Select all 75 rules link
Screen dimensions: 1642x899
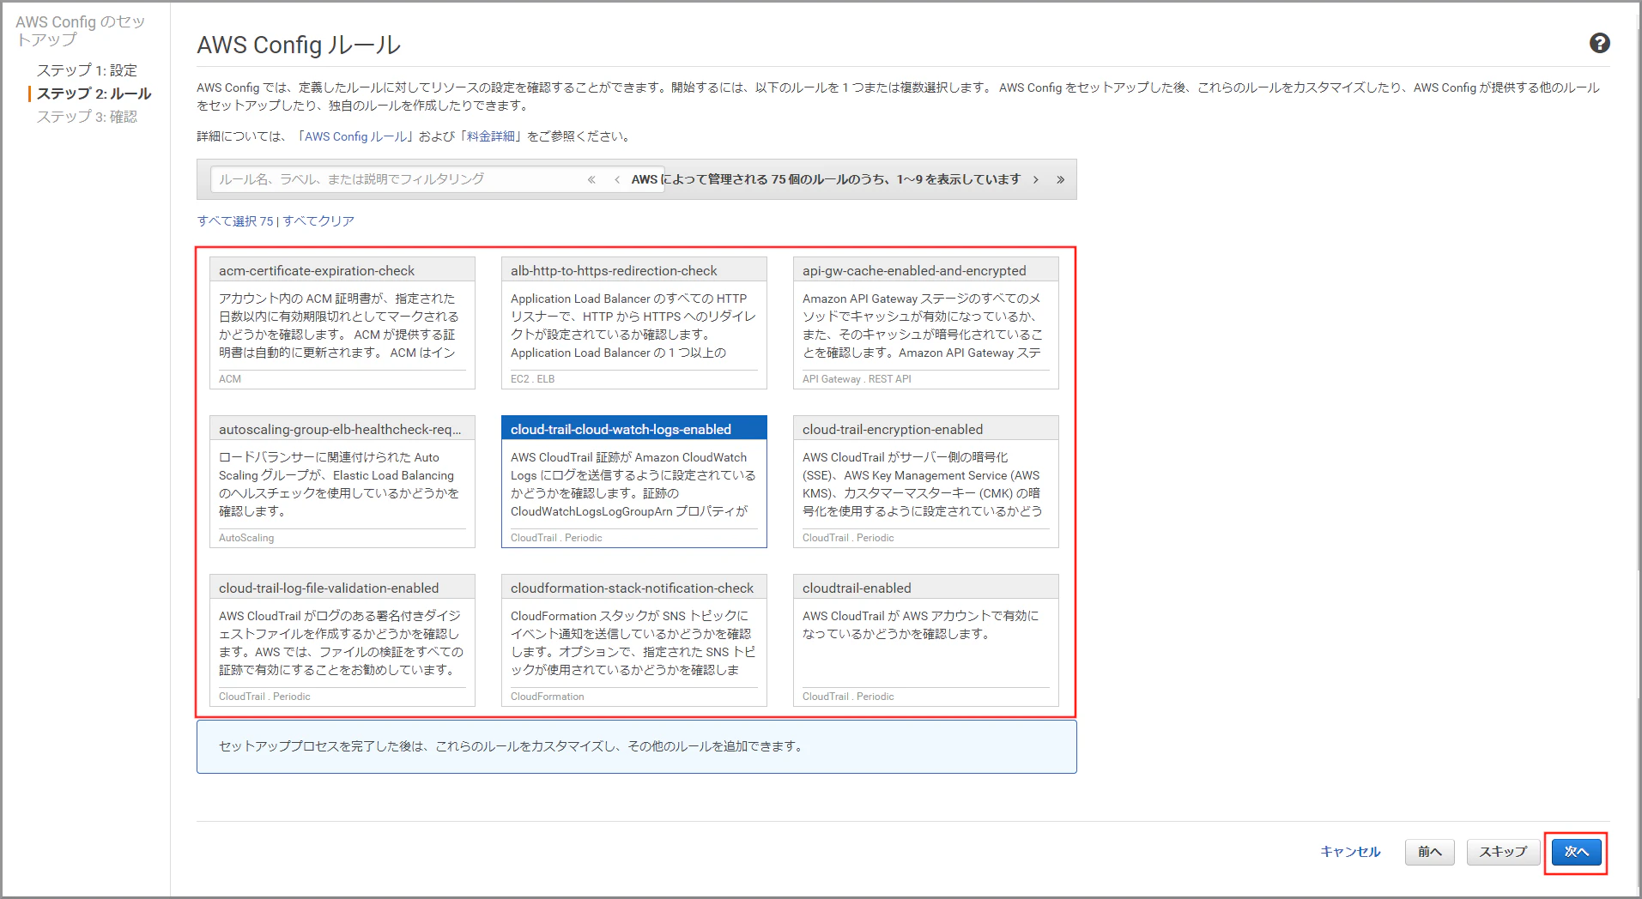pos(235,220)
